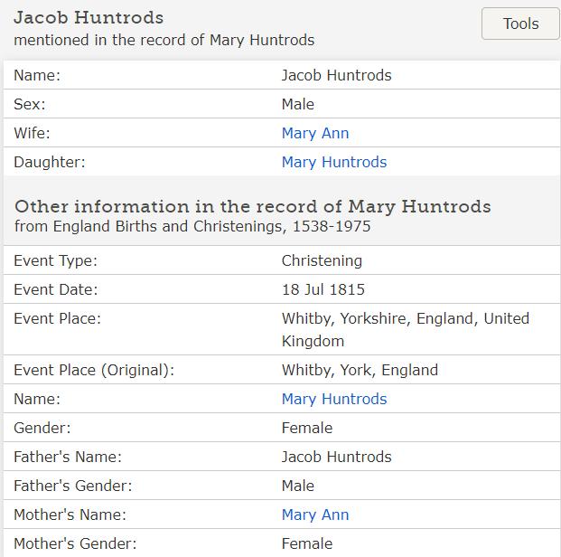This screenshot has width=561, height=557.
Task: Select the Father's Name value Jacob Huntrods
Action: coord(336,457)
